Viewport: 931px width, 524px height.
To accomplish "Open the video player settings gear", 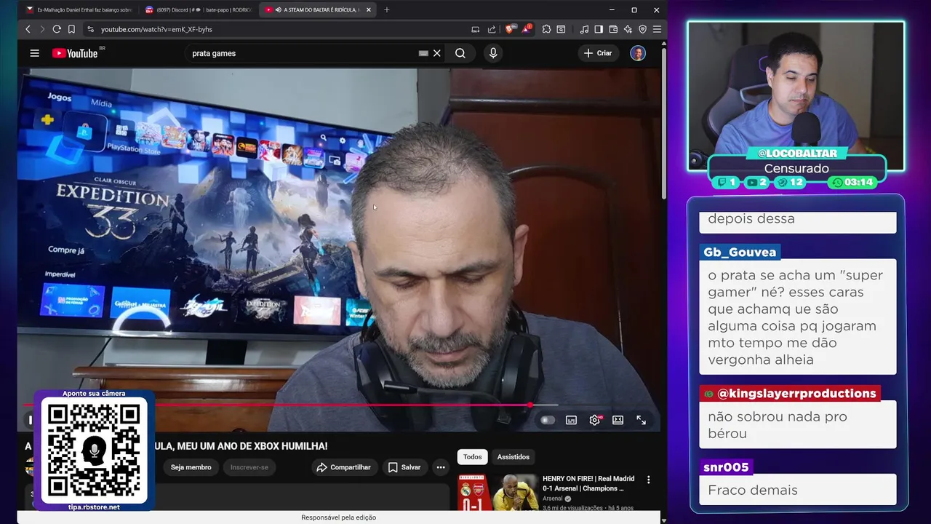I will [x=595, y=420].
